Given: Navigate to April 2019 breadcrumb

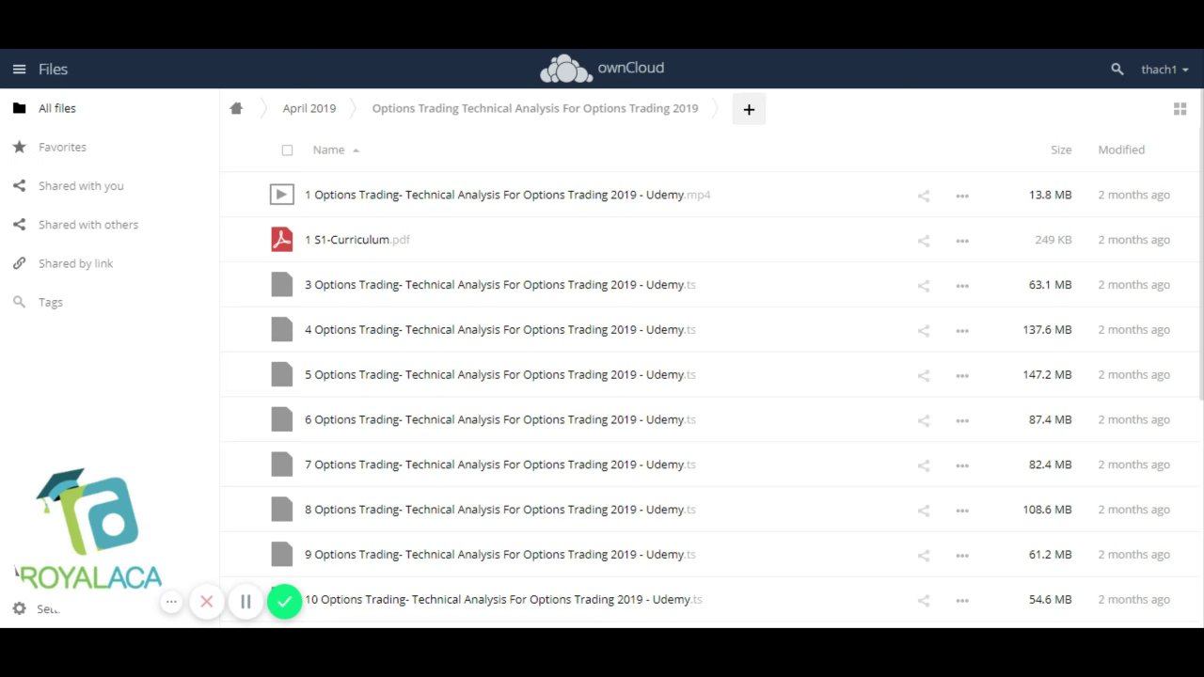Looking at the screenshot, I should [309, 108].
